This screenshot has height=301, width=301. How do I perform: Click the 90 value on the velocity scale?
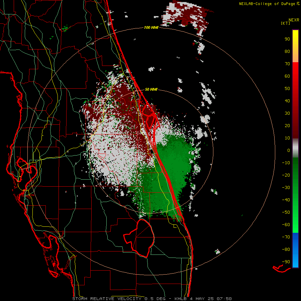coord(287,39)
